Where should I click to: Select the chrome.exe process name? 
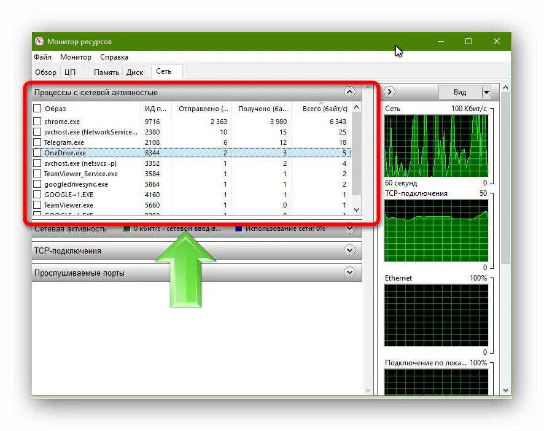[62, 122]
